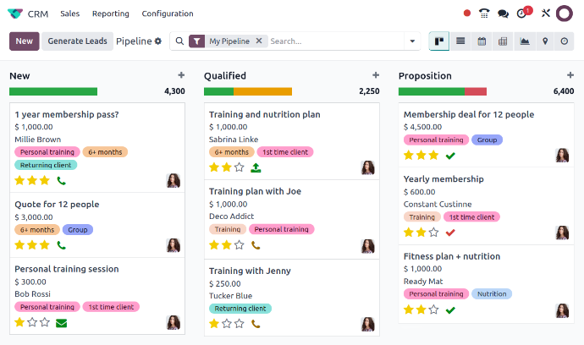
Task: Expand the search options dropdown arrow
Action: 413,41
